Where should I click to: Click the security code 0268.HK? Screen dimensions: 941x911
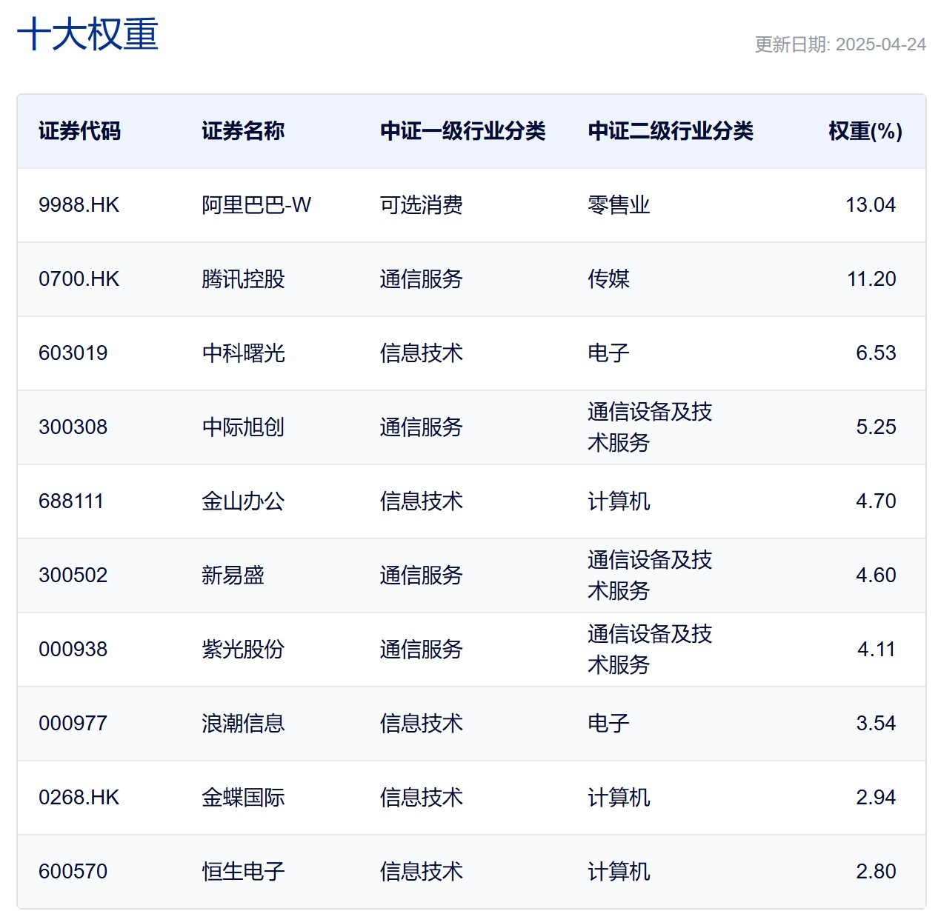79,798
